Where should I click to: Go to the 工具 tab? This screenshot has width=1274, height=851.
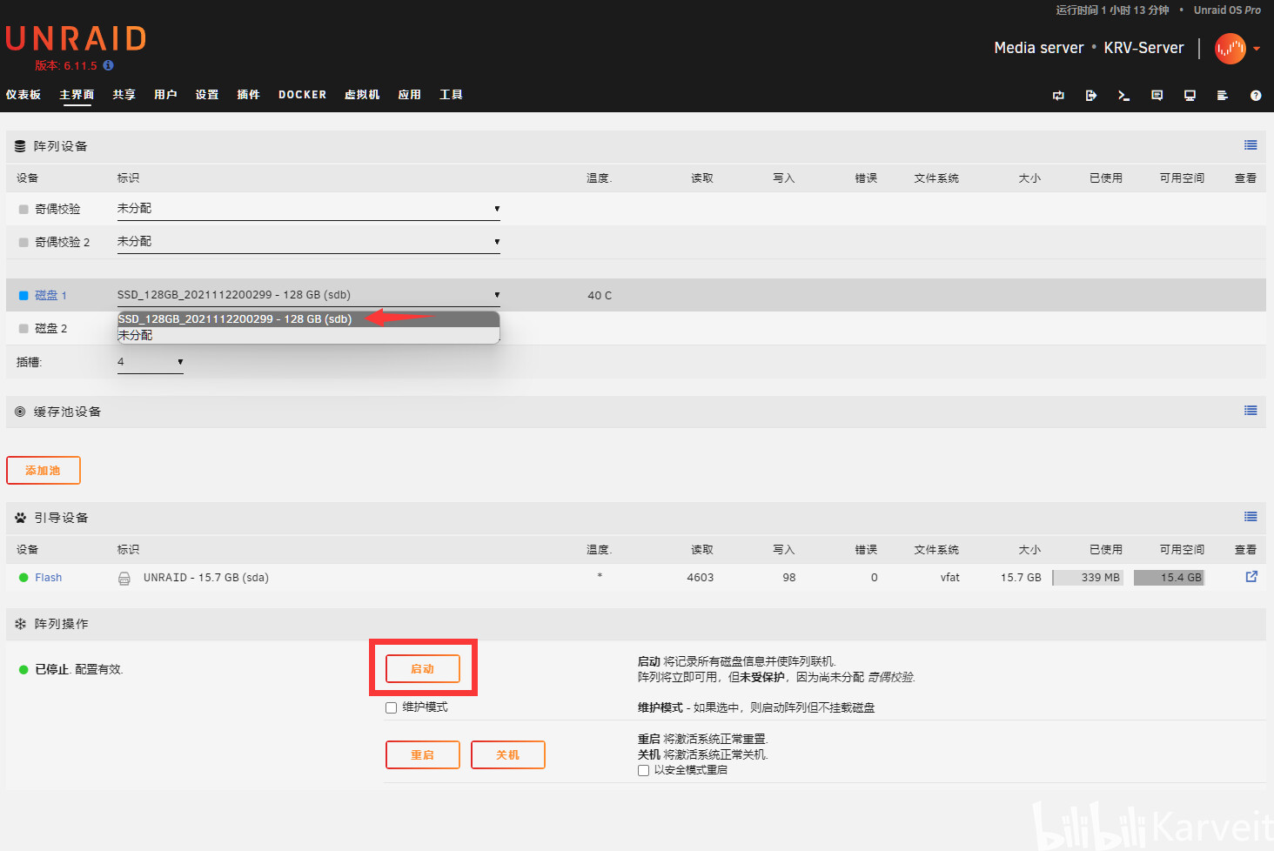point(451,95)
